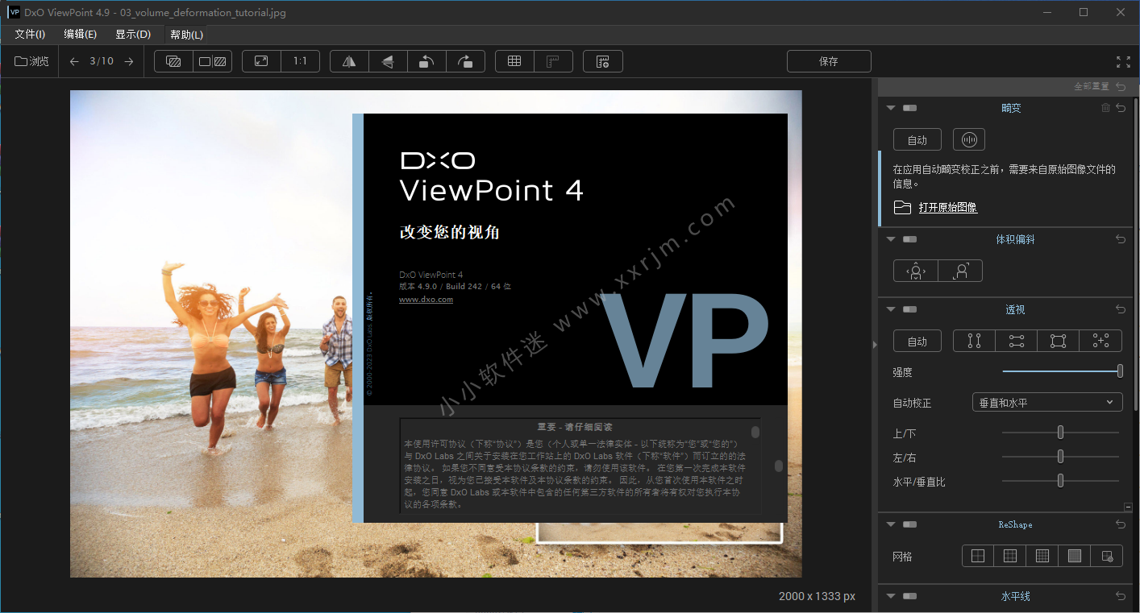Toggle the 水平线 correction switch
The image size is (1140, 613).
pos(910,596)
